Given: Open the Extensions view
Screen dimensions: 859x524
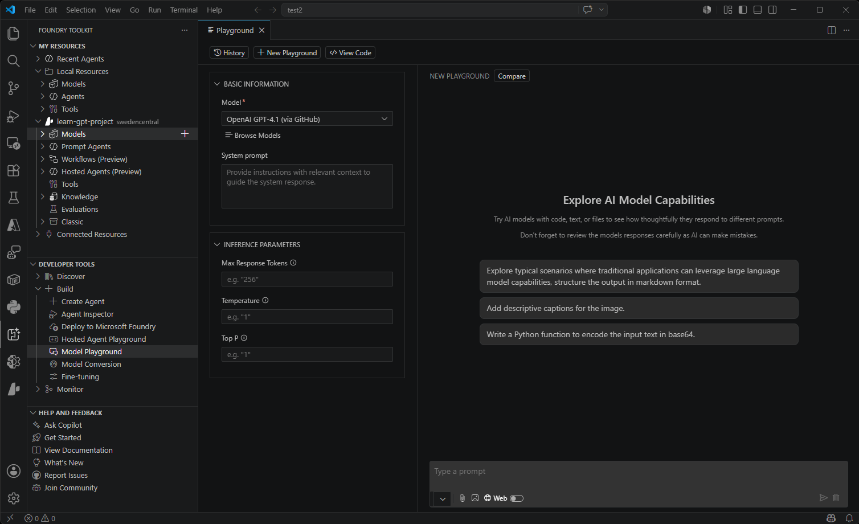Looking at the screenshot, I should point(13,170).
